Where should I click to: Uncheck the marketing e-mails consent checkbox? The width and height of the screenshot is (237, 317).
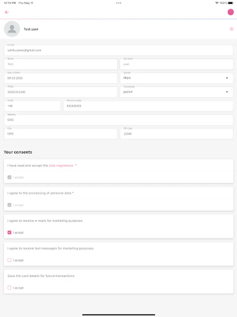pos(9,232)
